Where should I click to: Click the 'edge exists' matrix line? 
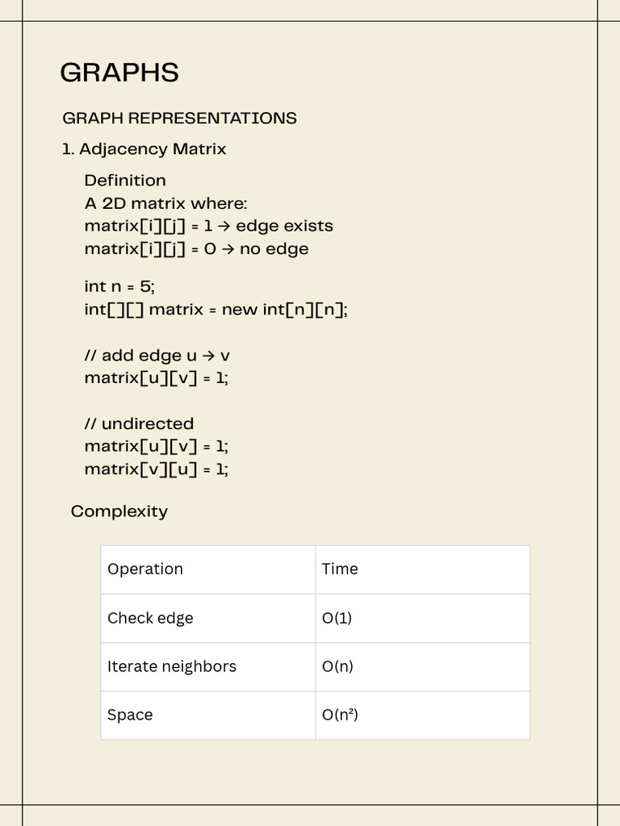pos(209,226)
